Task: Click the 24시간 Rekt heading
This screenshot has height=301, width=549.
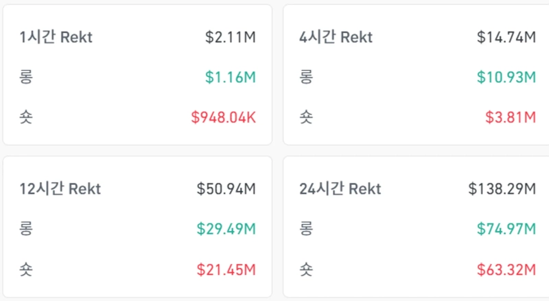Action: coord(340,188)
